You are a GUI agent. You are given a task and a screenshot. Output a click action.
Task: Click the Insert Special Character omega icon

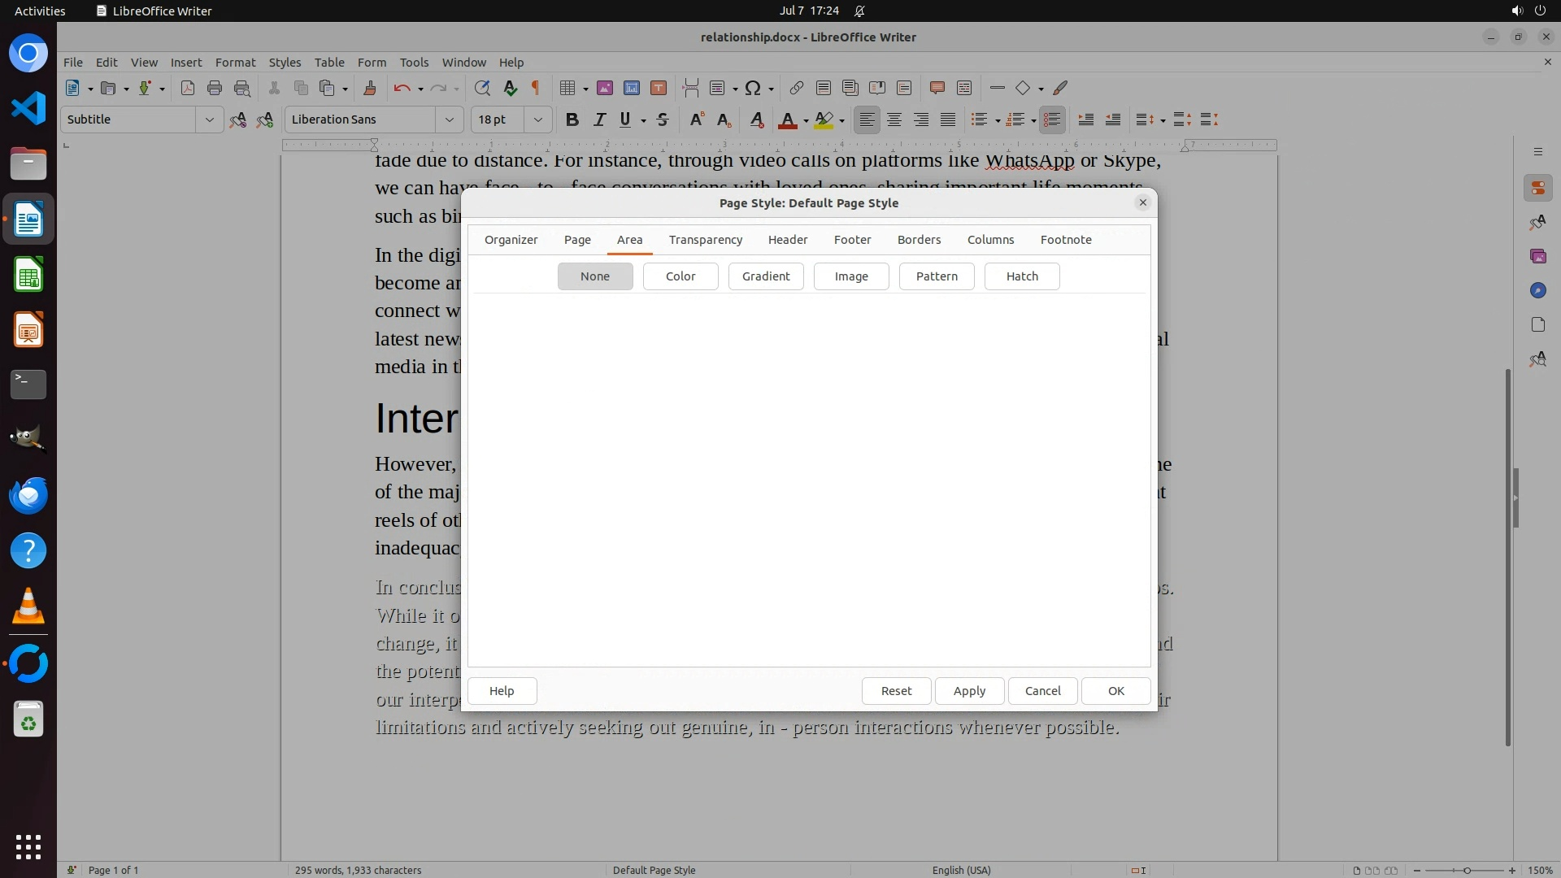tap(753, 88)
